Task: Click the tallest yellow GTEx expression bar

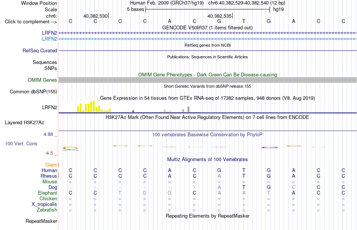Action: click(94, 107)
